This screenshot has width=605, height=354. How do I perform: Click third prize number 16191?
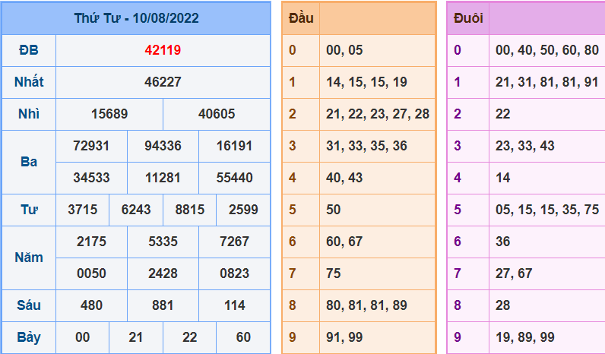(x=234, y=146)
